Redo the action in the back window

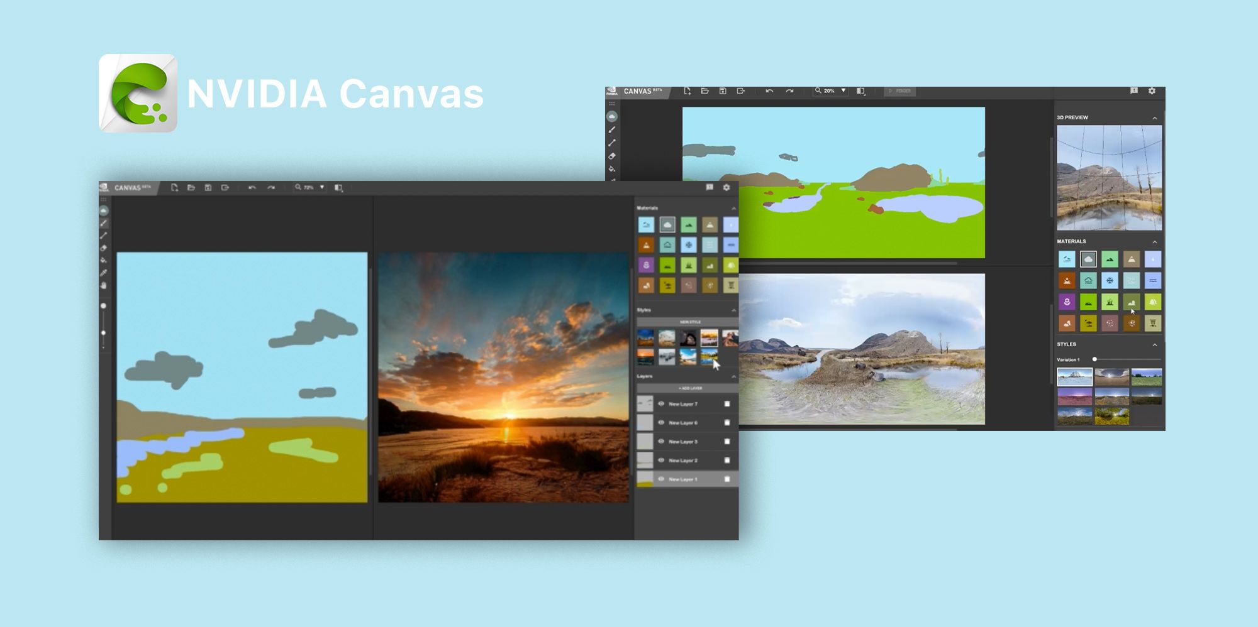(789, 91)
